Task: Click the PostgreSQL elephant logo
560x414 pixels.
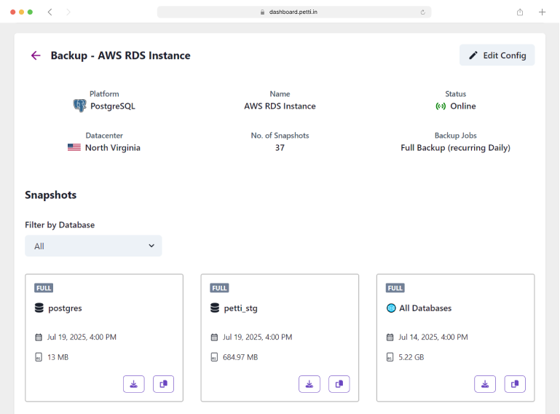Action: tap(79, 106)
